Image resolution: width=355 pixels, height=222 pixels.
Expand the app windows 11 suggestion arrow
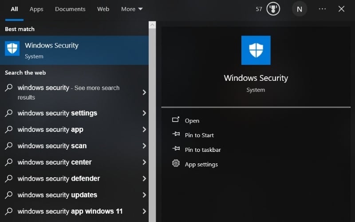pyautogui.click(x=144, y=211)
